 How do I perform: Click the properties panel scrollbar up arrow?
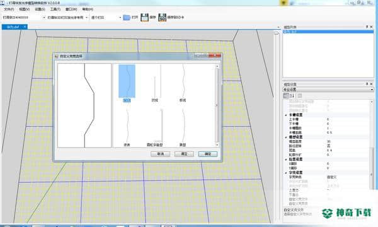pos(372,102)
